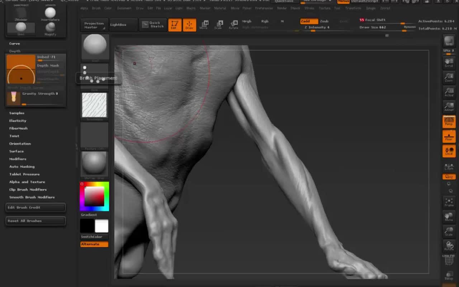
Task: Open the empty texture selector slot
Action: [x=95, y=136]
